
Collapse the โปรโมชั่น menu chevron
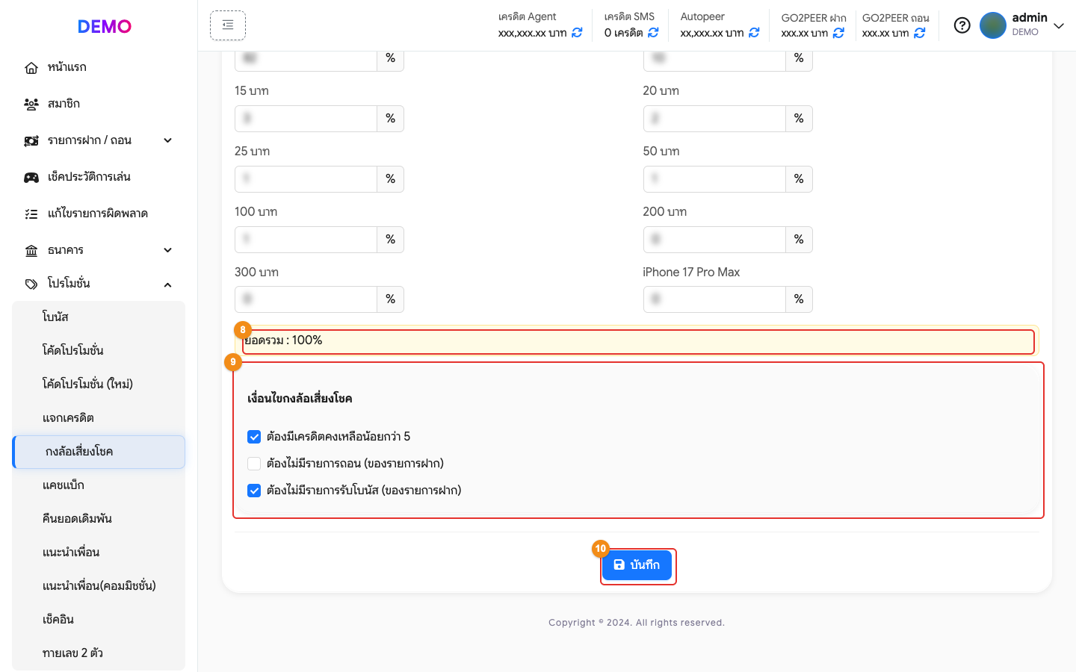(168, 284)
